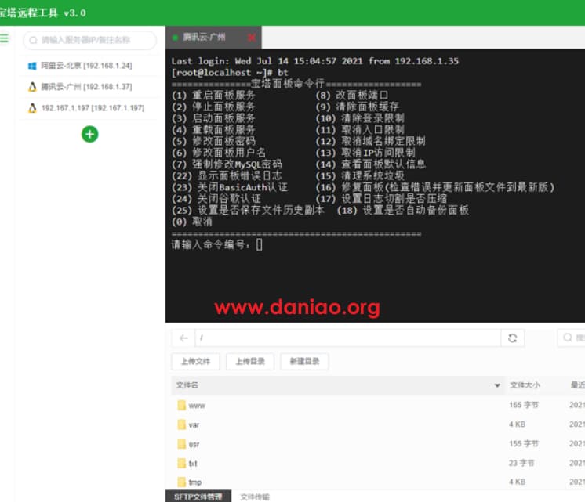
Task: Select the server entry with IP 192.168.1.37
Action: (89, 87)
